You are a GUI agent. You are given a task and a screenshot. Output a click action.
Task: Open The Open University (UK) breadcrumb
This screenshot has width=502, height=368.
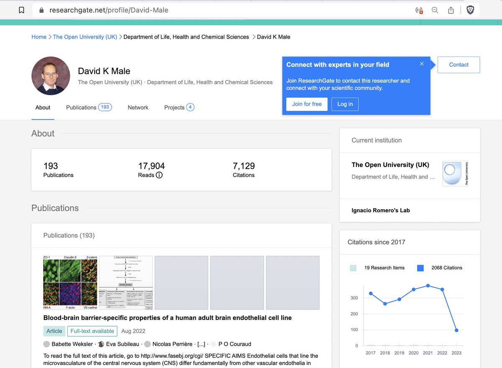tap(85, 37)
